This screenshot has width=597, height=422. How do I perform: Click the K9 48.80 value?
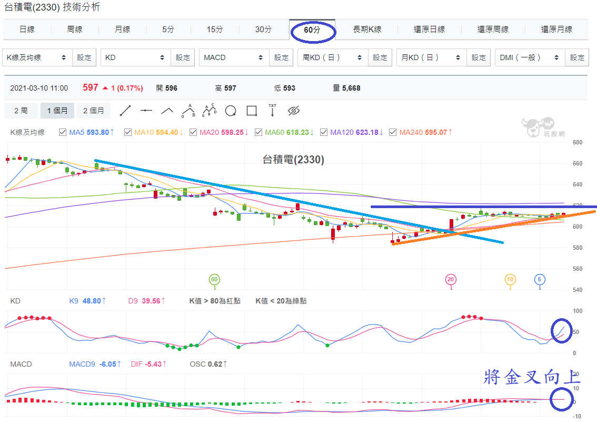[x=87, y=301]
